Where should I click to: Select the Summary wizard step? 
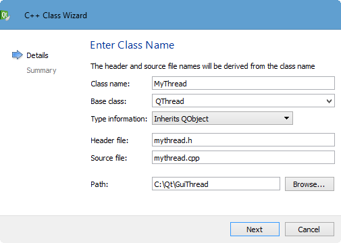(41, 70)
